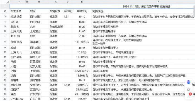The height and width of the screenshot is (101, 195).
Task: Click the blue sphere assistant icon
Action: coord(189,82)
